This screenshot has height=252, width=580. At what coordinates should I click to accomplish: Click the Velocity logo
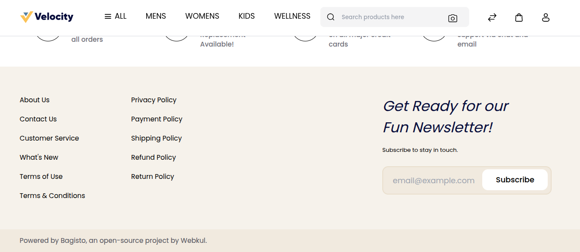(x=47, y=17)
